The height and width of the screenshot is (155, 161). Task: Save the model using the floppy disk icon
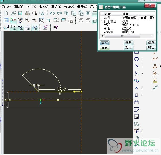click(x=20, y=13)
